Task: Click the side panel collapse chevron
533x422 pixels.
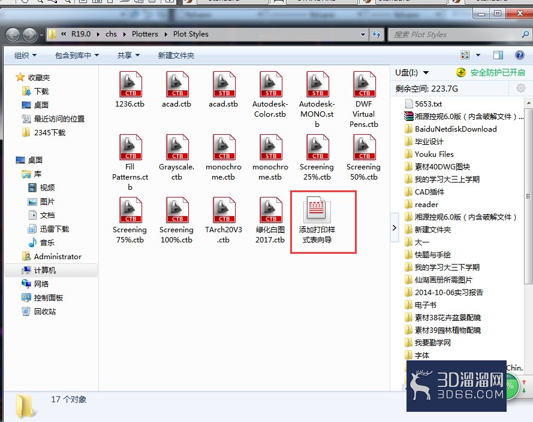Action: (x=395, y=227)
